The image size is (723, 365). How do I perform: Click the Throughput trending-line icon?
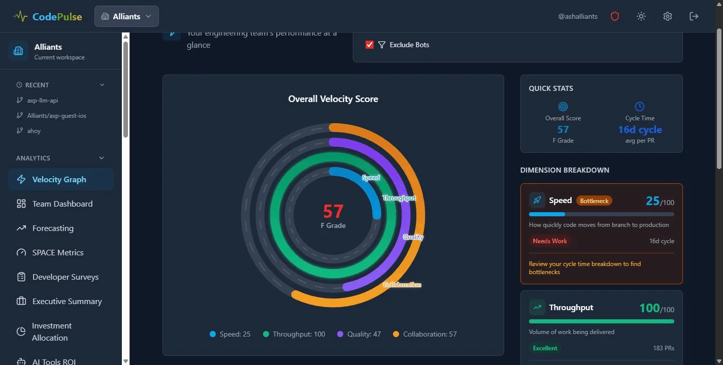pyautogui.click(x=537, y=307)
